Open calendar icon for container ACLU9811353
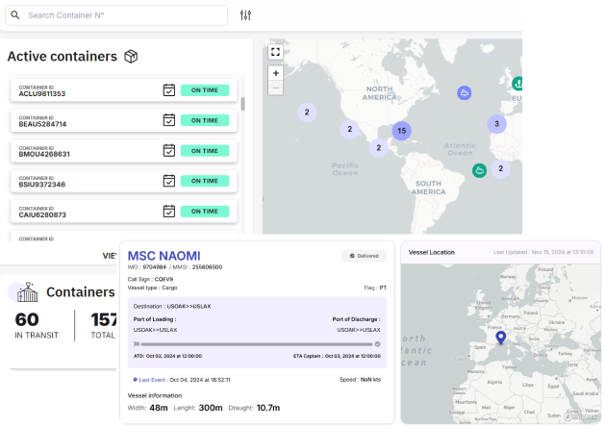Viewport: 605px width, 428px height. pyautogui.click(x=169, y=89)
